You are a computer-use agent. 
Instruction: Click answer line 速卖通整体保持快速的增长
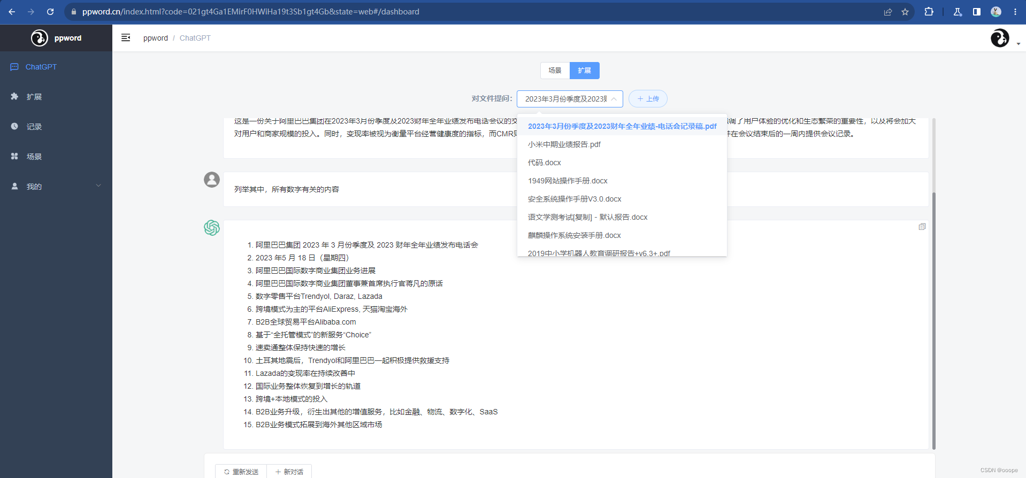[x=301, y=348]
